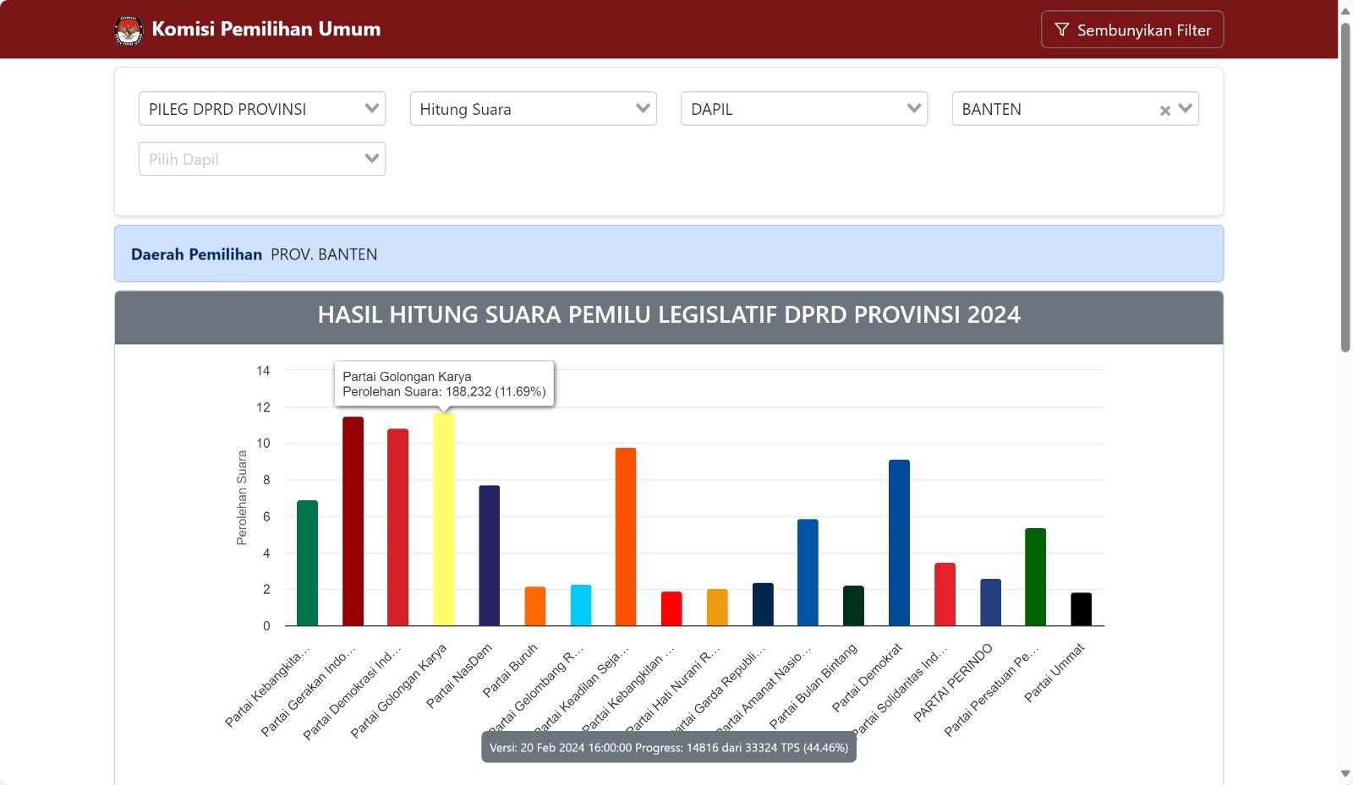The width and height of the screenshot is (1353, 785).
Task: Click the 'Partai Golongan Karya' axis label
Action: (398, 691)
